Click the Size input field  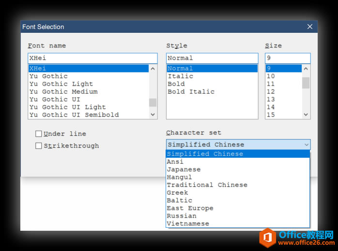click(x=287, y=58)
